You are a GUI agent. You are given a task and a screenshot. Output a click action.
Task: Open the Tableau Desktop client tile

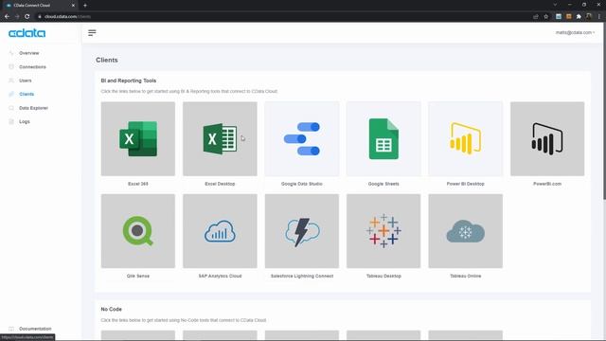(383, 231)
